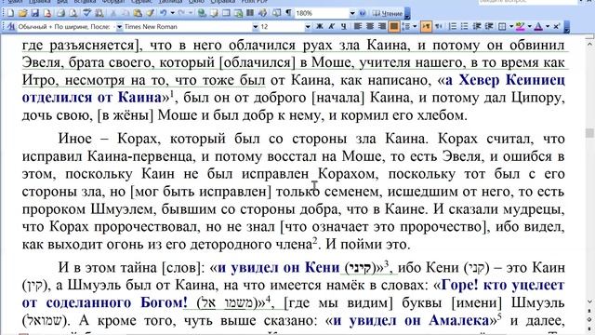Increase paragraph indent
595x335 pixels.
pyautogui.click(x=489, y=26)
